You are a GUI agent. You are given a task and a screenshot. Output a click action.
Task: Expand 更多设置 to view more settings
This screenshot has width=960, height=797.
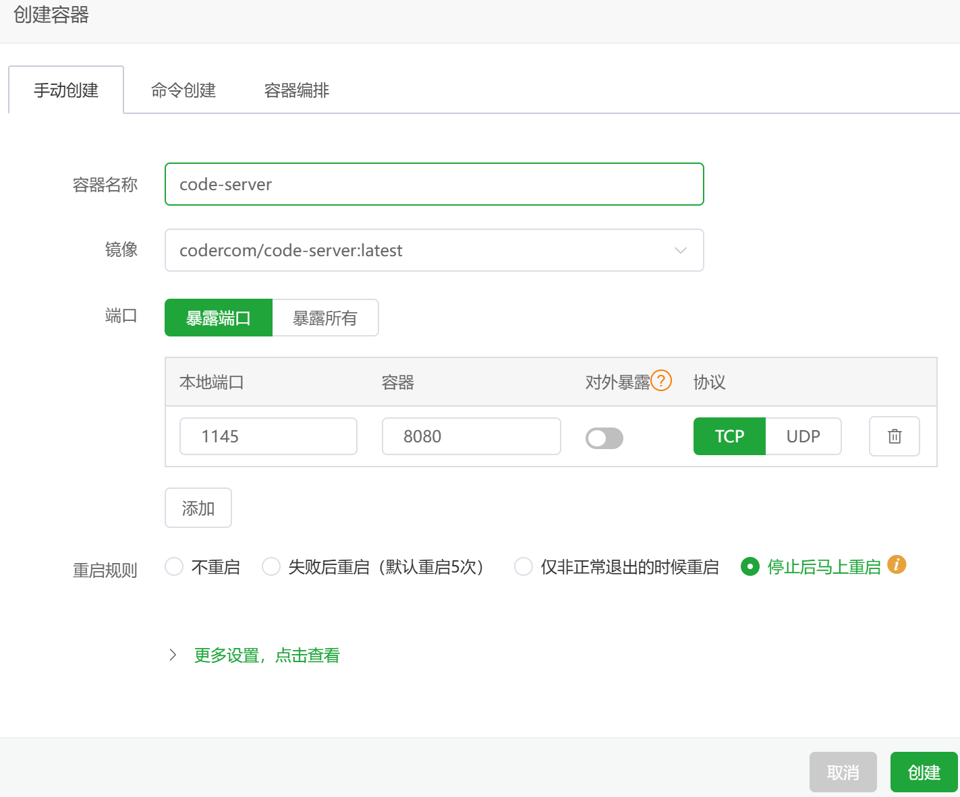click(x=266, y=655)
